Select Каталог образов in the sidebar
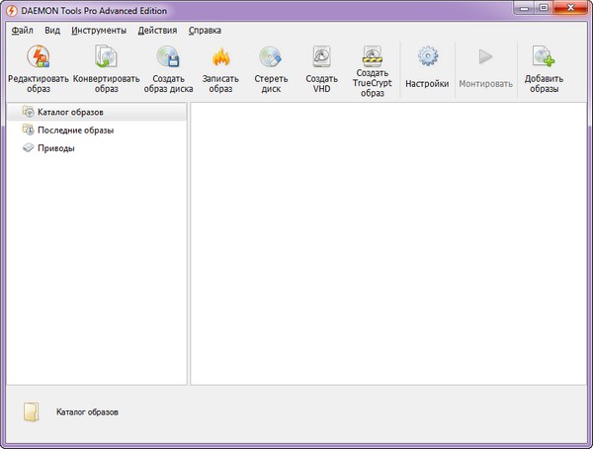 click(x=70, y=112)
